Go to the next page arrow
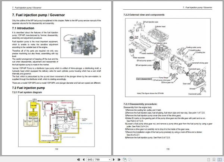Viewport: 224px width, 162px height. [114, 159]
